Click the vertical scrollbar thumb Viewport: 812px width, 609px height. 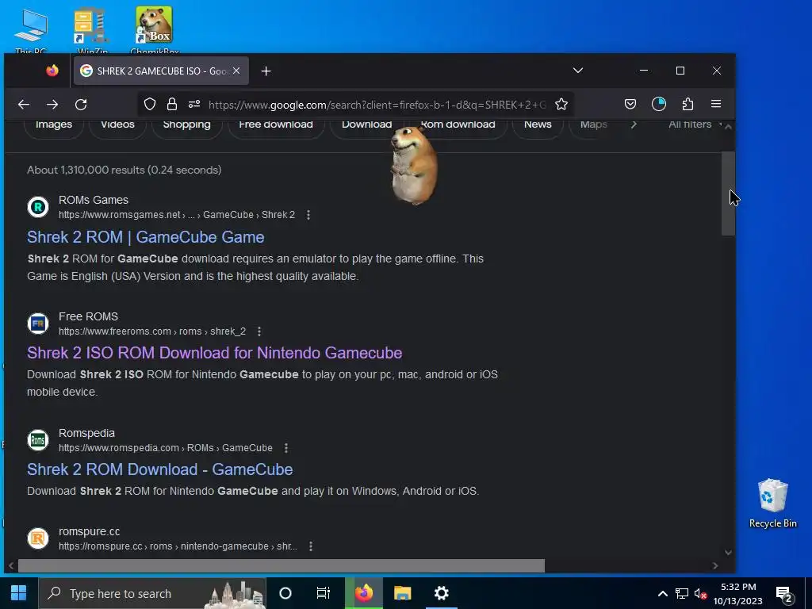[728, 193]
